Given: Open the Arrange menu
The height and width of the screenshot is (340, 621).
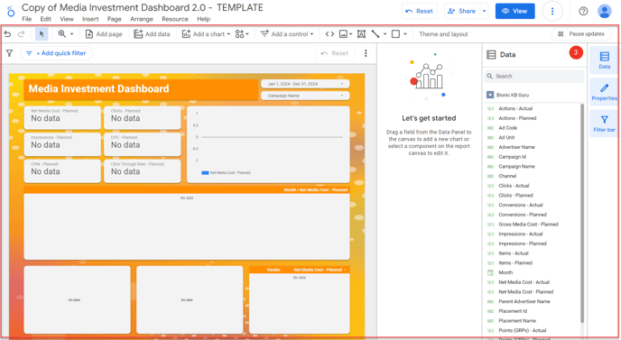Looking at the screenshot, I should point(142,19).
